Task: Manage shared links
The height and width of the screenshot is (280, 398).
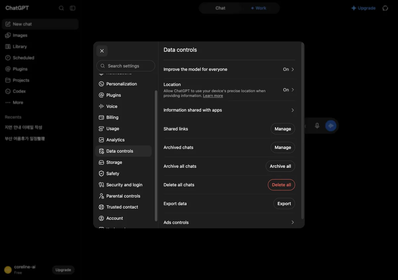Action: [x=283, y=129]
